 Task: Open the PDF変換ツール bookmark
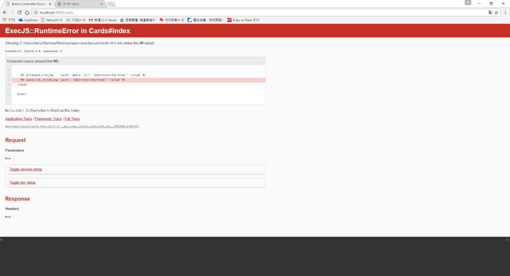(x=172, y=20)
